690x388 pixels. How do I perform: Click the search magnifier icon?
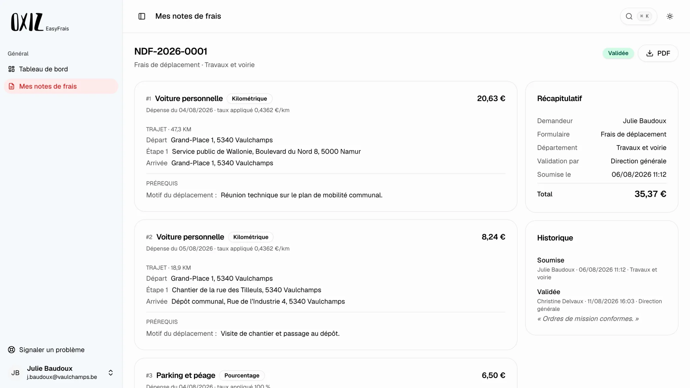[629, 16]
